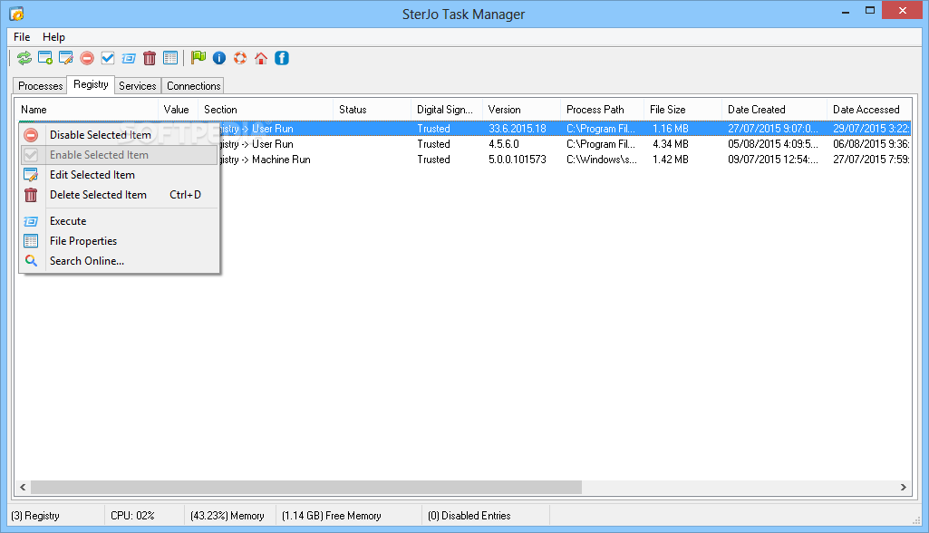Screen dimensions: 929x533
Task: Switch to the Services tab
Action: [138, 86]
